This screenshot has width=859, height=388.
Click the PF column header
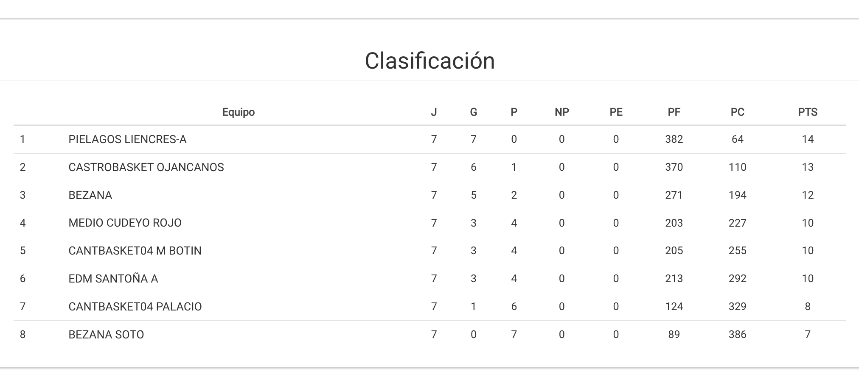tap(674, 112)
